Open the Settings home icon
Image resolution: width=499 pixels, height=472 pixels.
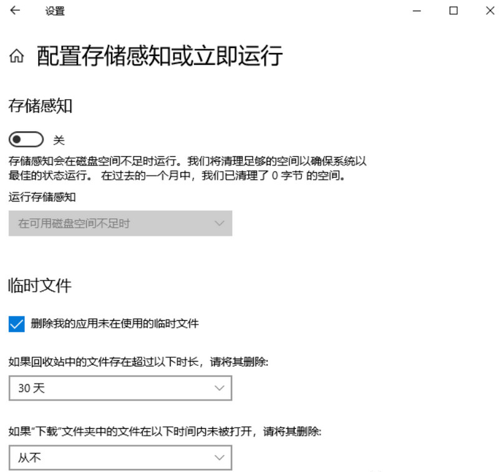17,56
